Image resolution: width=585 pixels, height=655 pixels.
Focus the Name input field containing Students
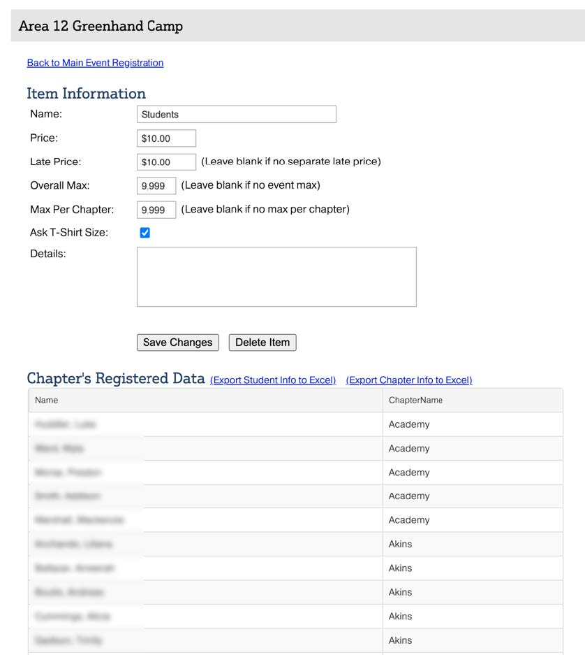236,115
